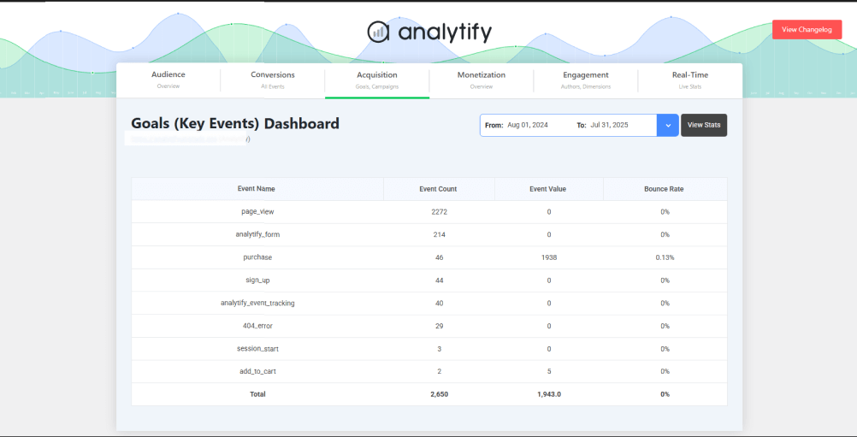Select the session_start event name
The height and width of the screenshot is (437, 857).
[x=257, y=349]
